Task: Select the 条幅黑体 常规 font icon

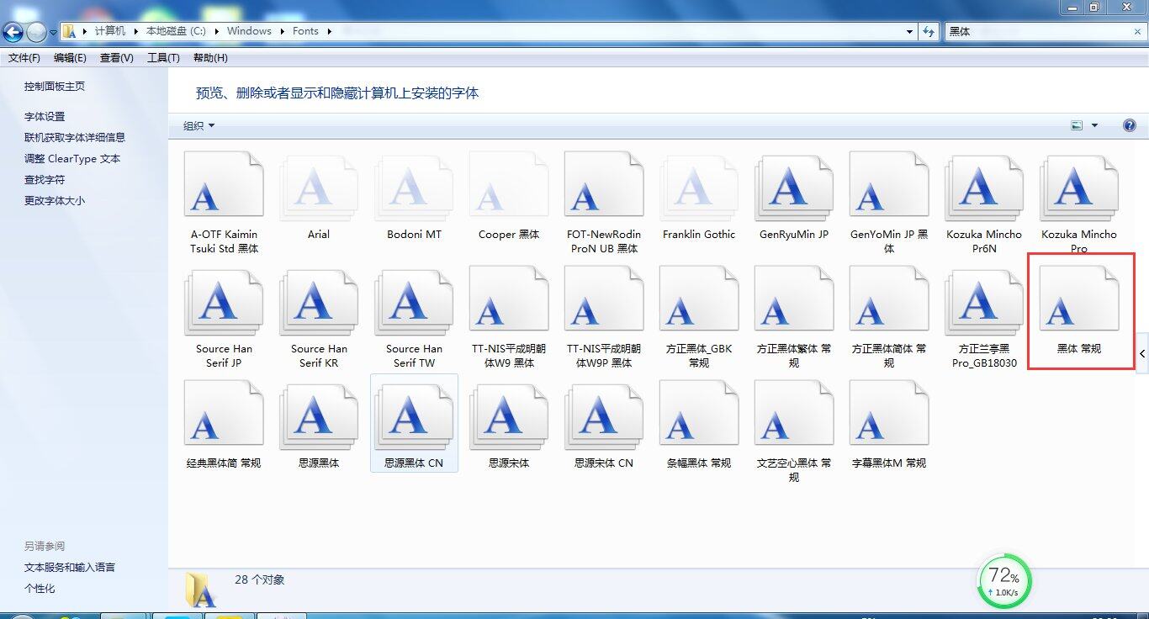Action: [699, 415]
